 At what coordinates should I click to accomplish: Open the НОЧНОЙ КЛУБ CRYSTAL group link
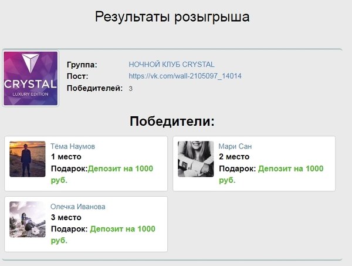pos(171,65)
